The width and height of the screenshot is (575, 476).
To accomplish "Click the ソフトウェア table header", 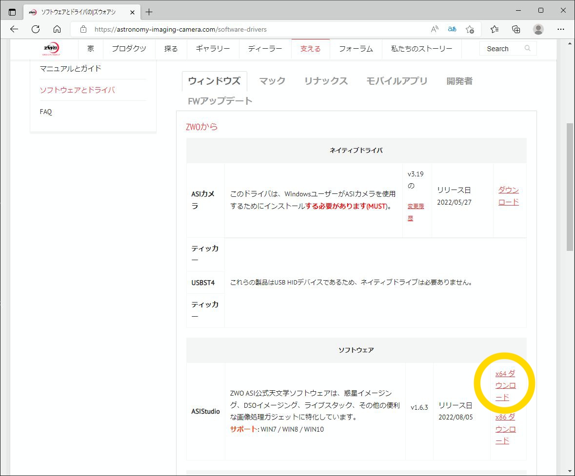I will pos(356,350).
